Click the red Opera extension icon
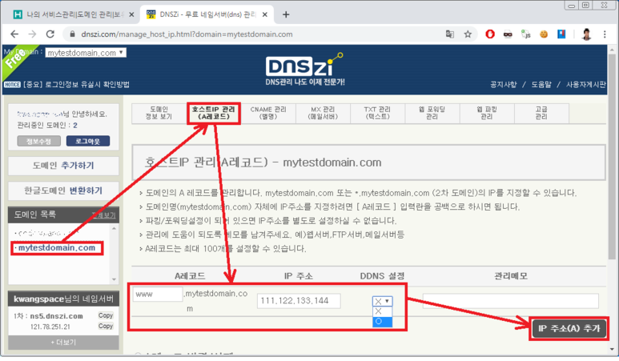619x361 pixels. (x=490, y=34)
